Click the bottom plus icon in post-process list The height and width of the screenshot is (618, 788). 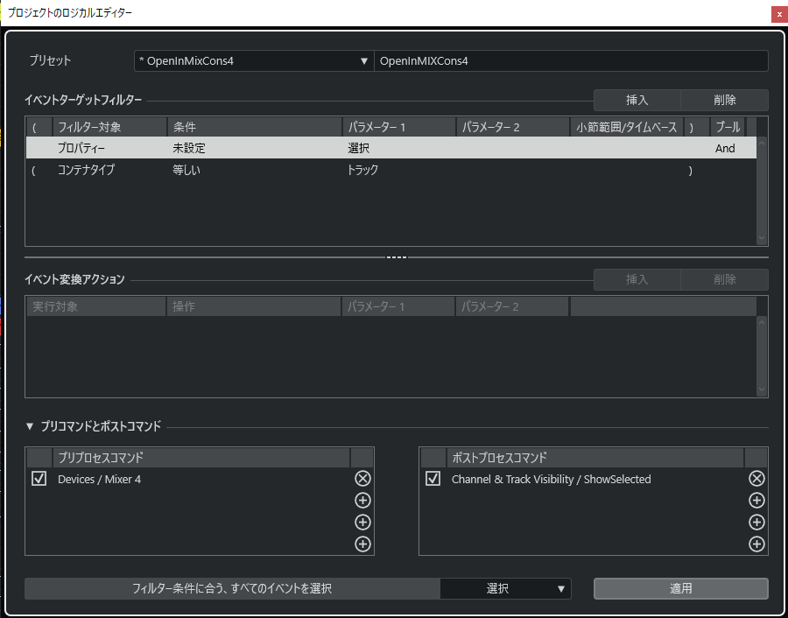(756, 544)
